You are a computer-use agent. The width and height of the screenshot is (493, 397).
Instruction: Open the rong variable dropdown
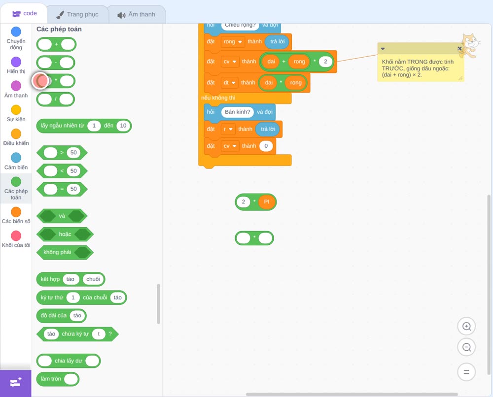[x=233, y=42]
